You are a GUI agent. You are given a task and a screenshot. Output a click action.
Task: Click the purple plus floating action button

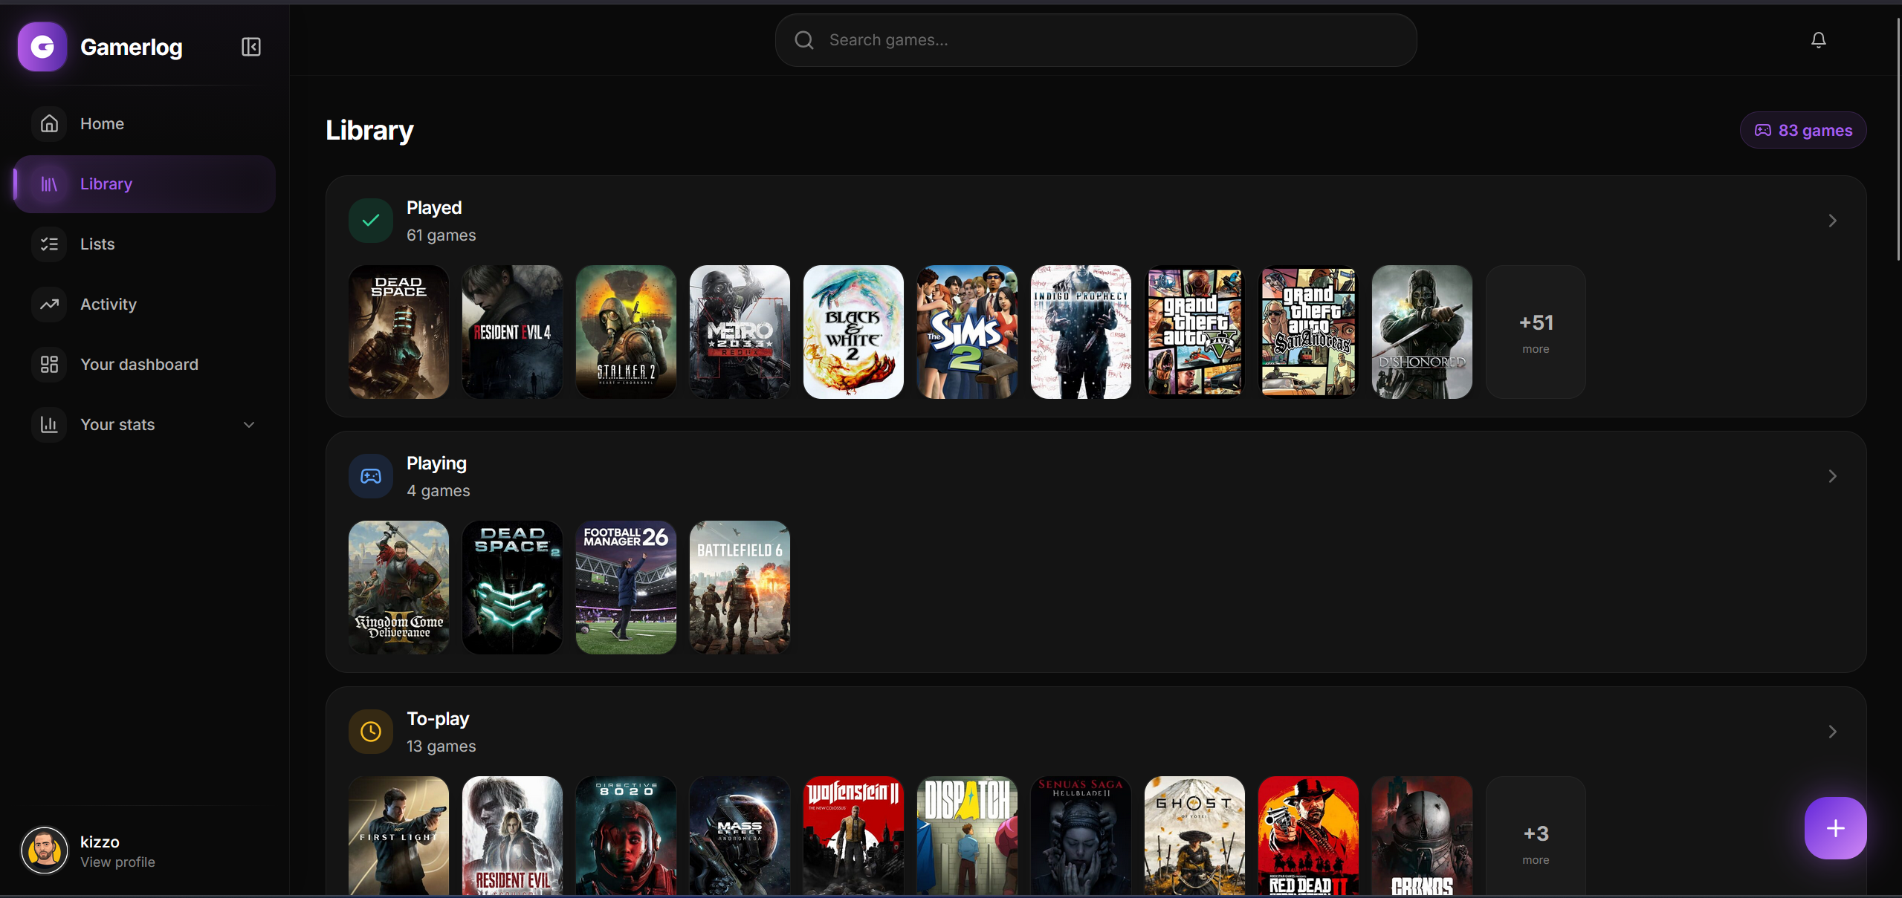[1834, 827]
